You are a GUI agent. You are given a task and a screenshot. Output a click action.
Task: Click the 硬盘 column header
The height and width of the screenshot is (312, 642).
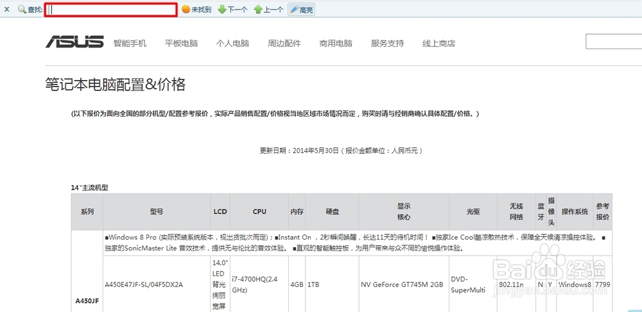[332, 211]
